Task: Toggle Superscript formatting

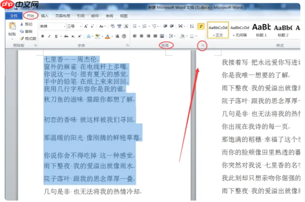Action: 80,36
